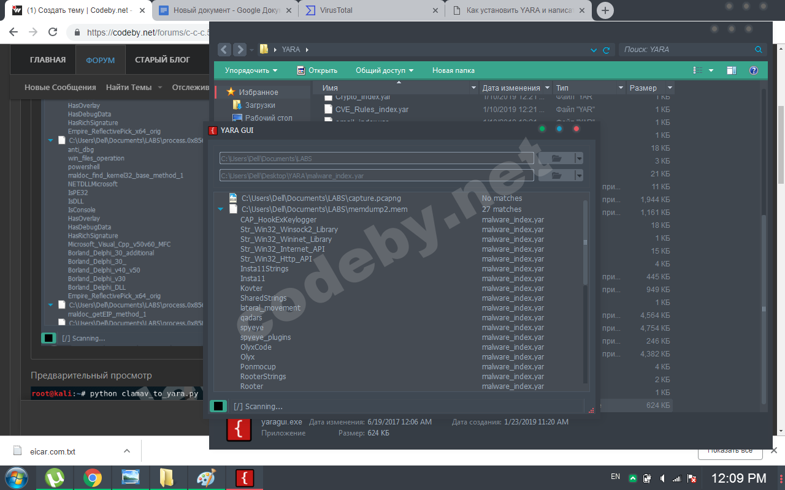Select the Kovter rule match row
Screen dimensions: 785x490
tap(251, 288)
